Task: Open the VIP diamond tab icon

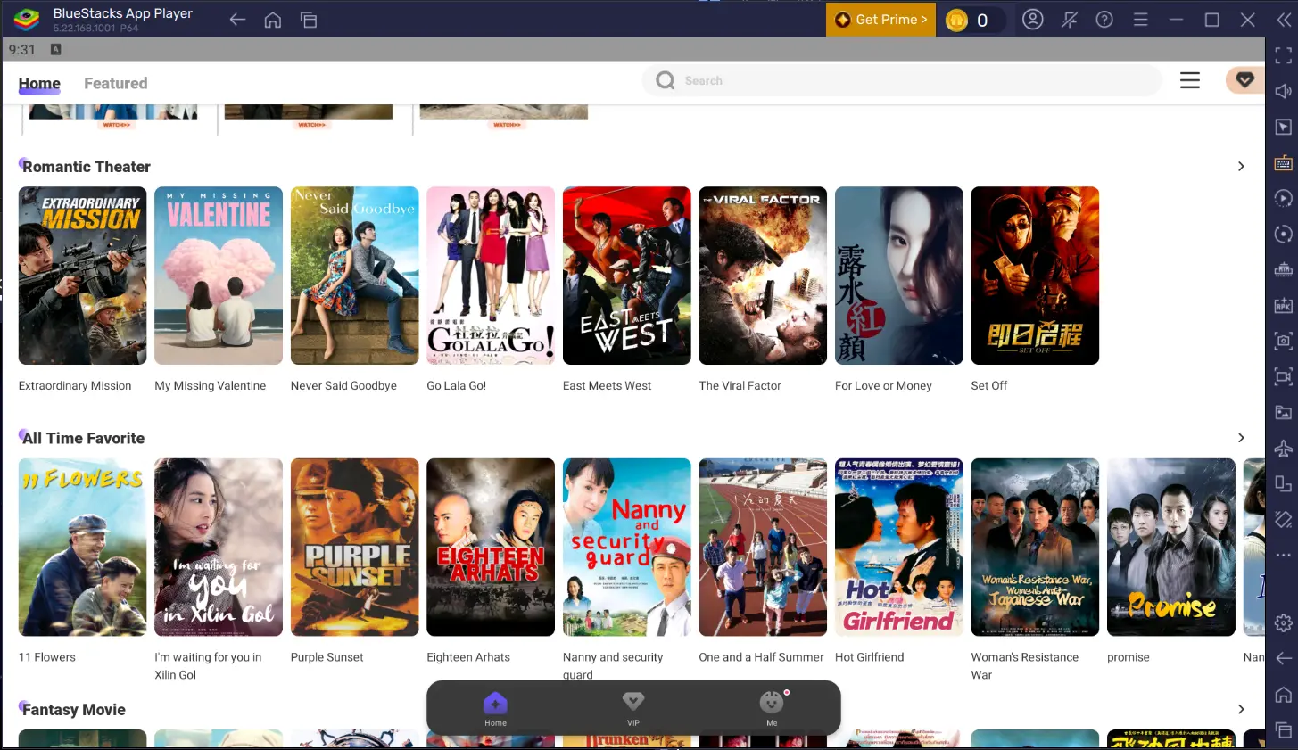Action: (x=633, y=702)
